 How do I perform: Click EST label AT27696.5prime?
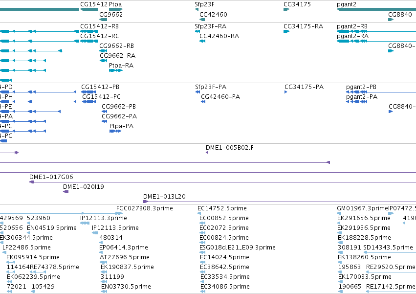(125, 257)
